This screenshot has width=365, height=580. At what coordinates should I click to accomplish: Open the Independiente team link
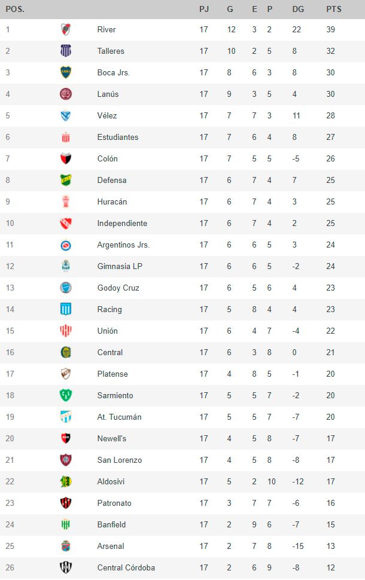(122, 223)
